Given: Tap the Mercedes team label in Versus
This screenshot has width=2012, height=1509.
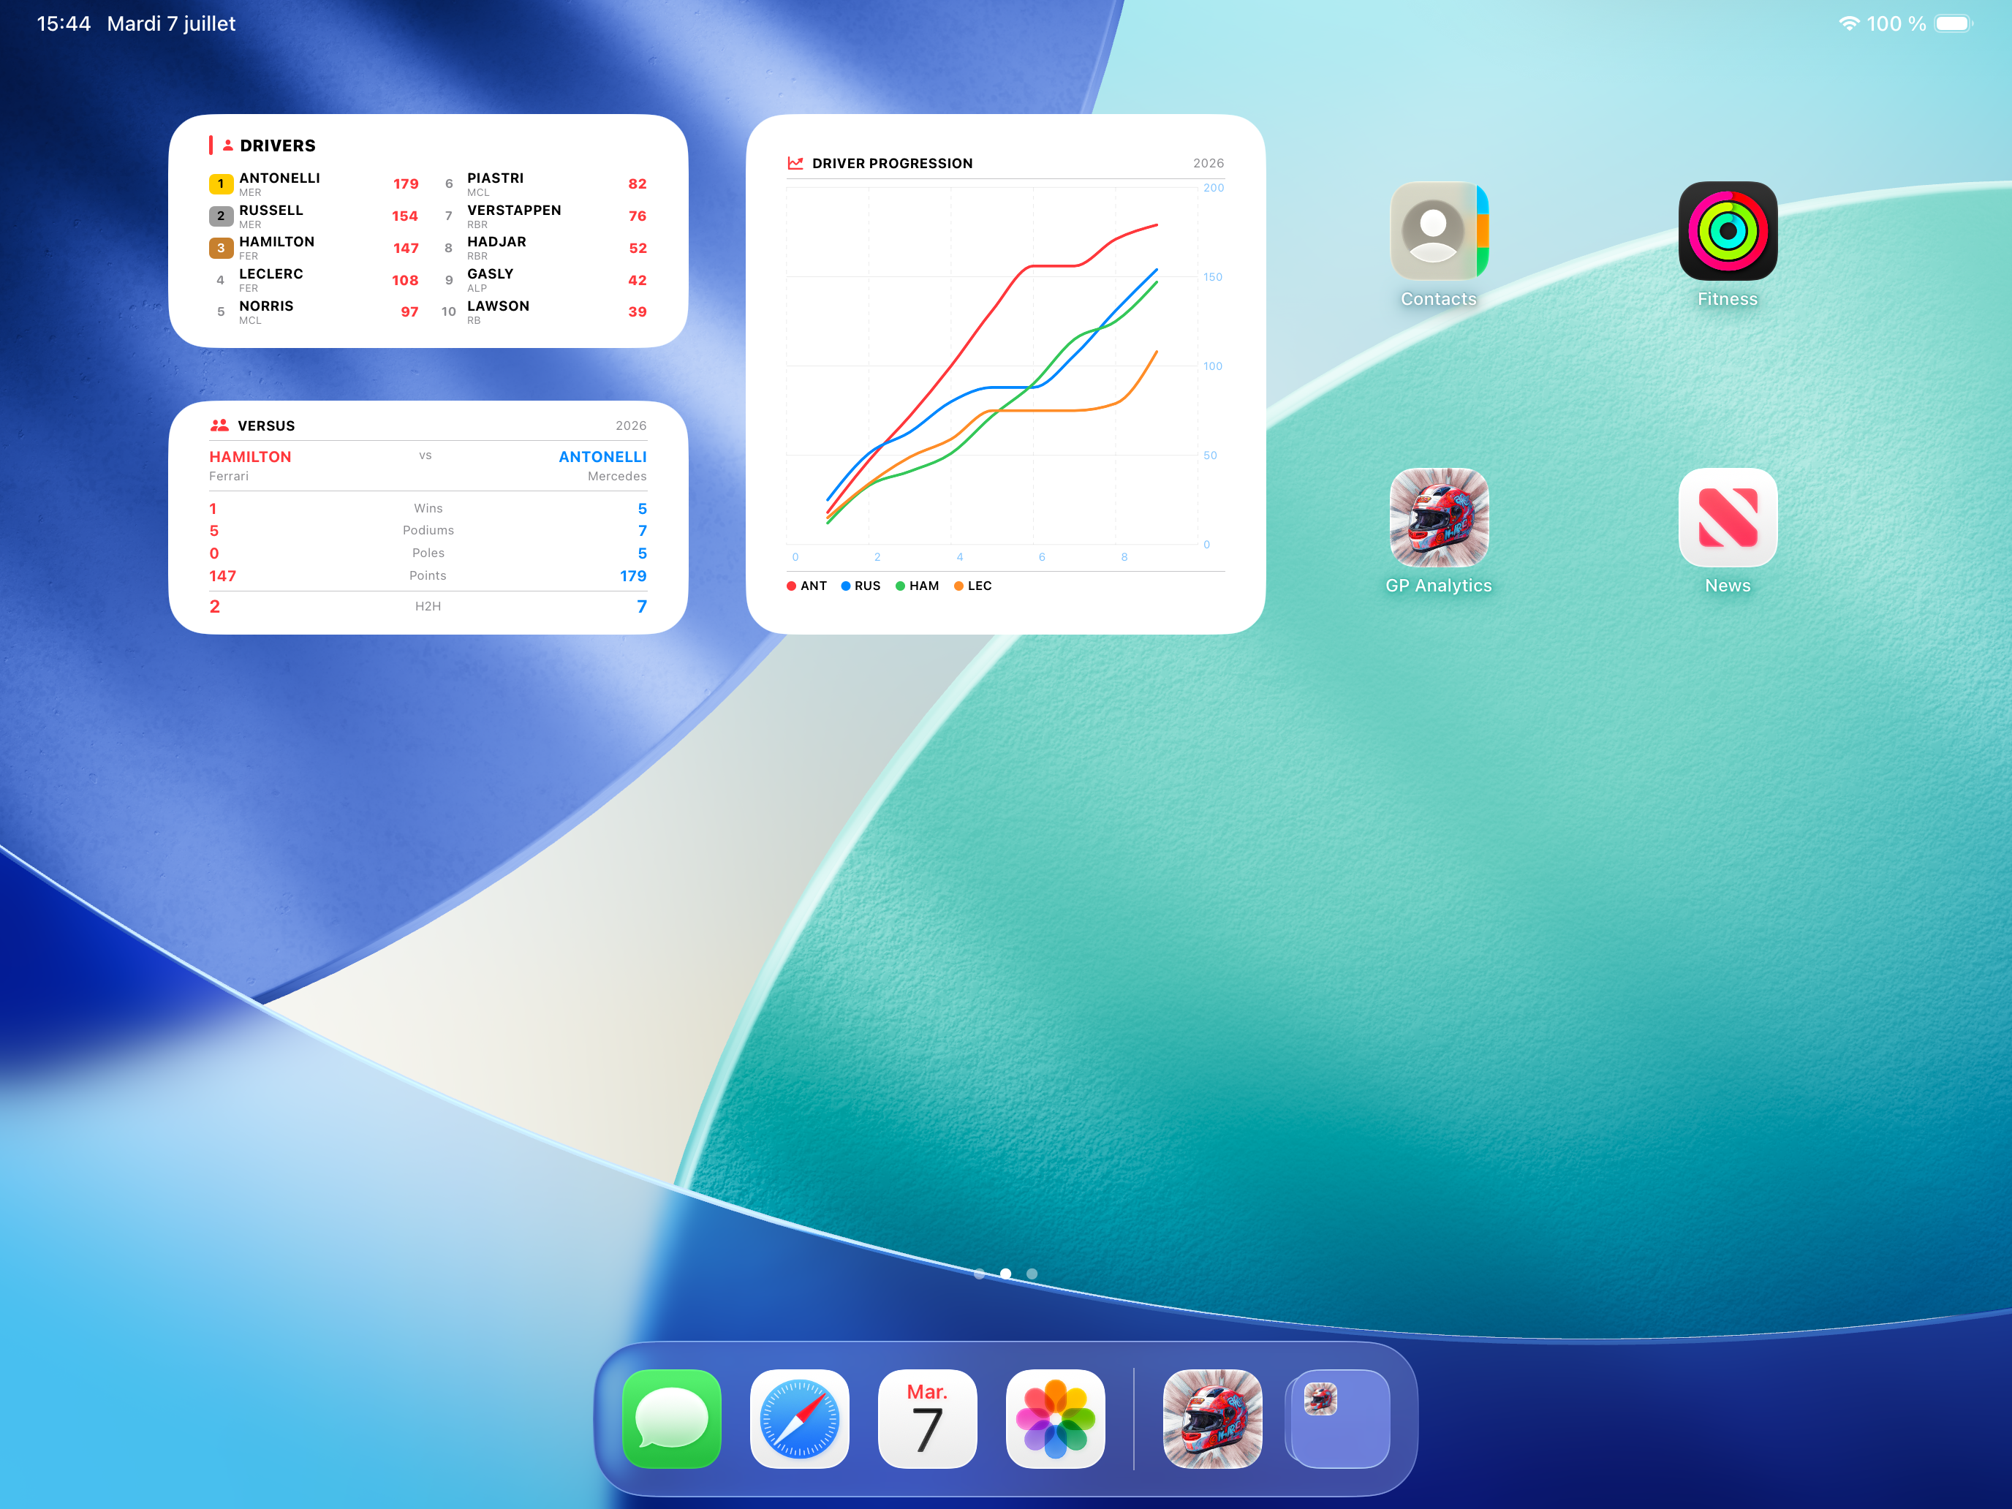Looking at the screenshot, I should pos(617,476).
